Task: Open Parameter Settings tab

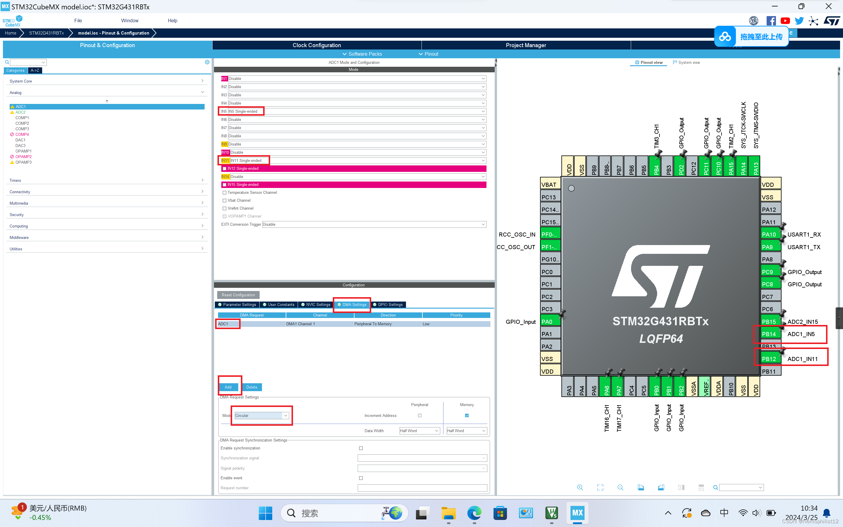Action: 237,304
